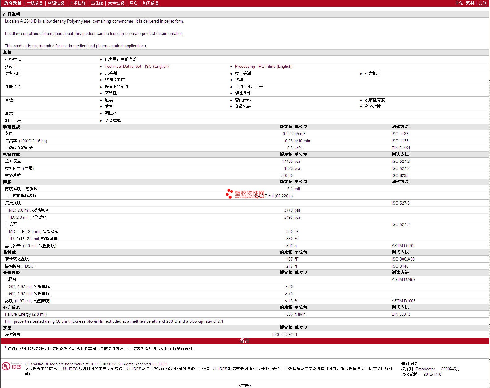
Task: Select the ISO 306/A50 test method
Action: tap(403, 259)
